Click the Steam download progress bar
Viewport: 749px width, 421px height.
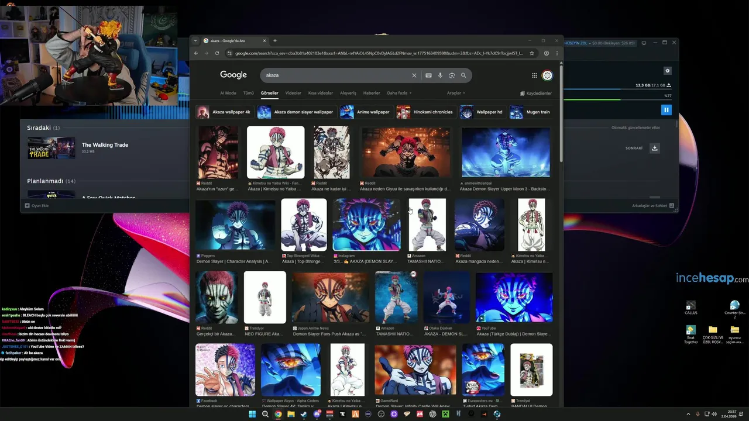click(617, 90)
